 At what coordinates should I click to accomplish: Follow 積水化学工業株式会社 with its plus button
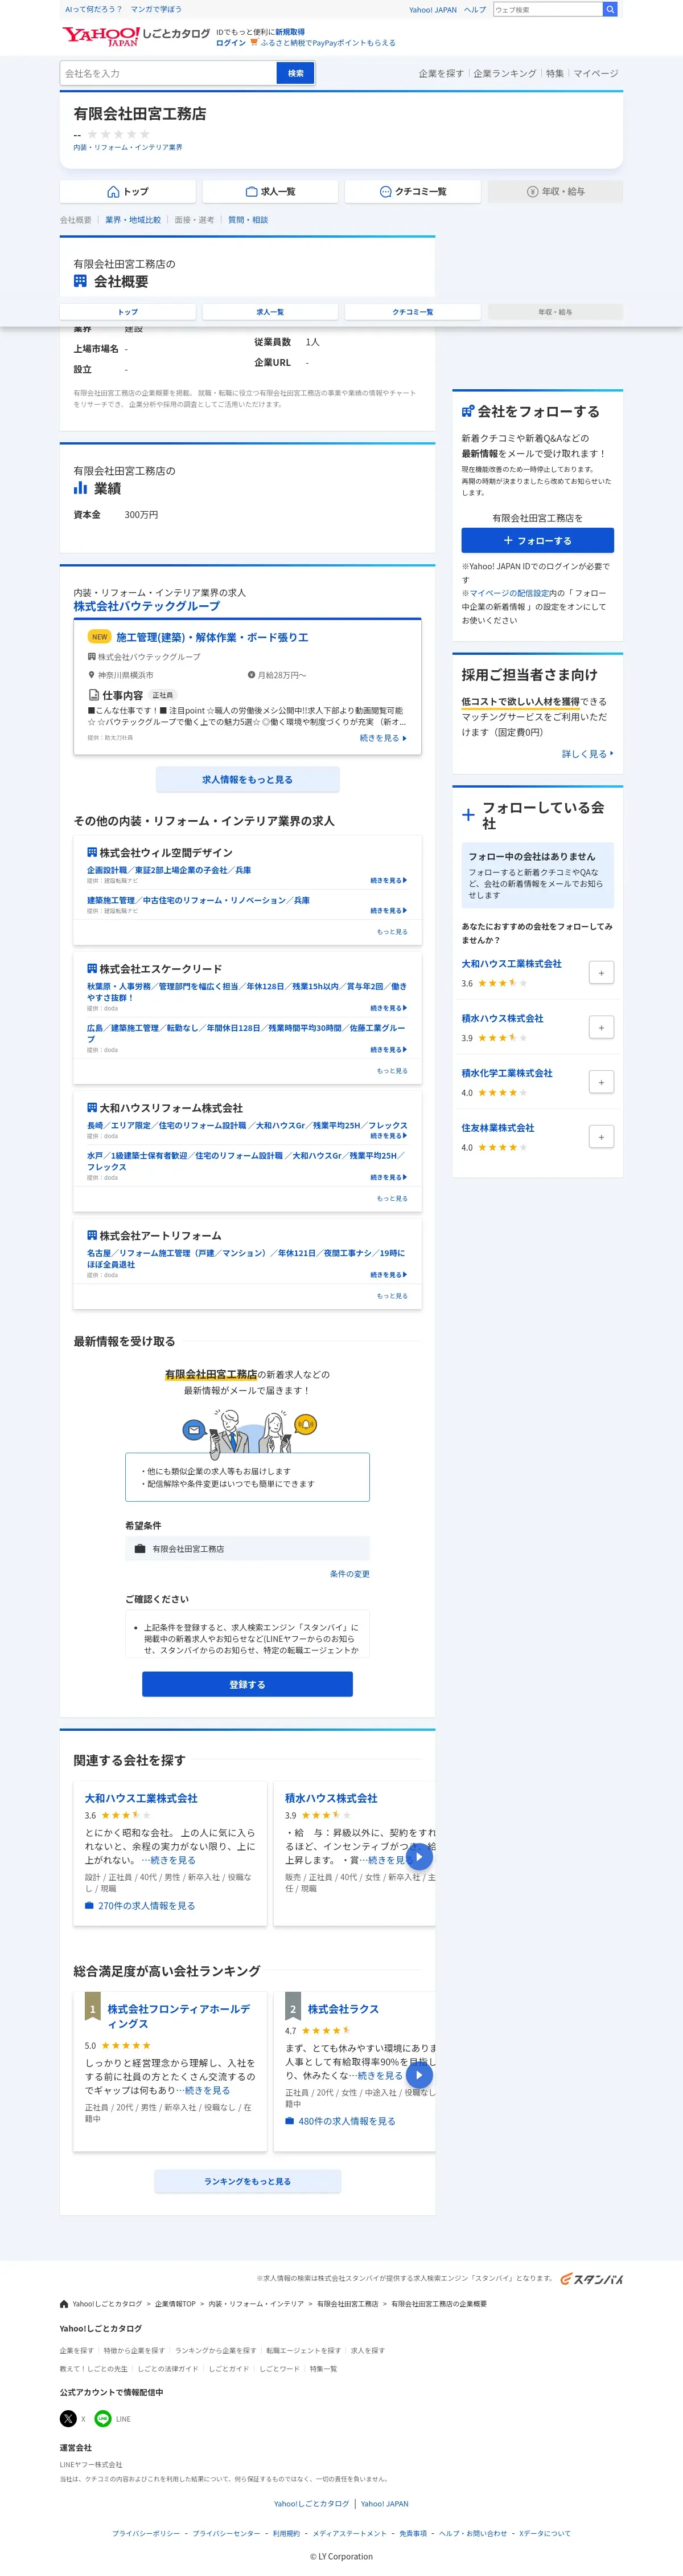tap(601, 1082)
